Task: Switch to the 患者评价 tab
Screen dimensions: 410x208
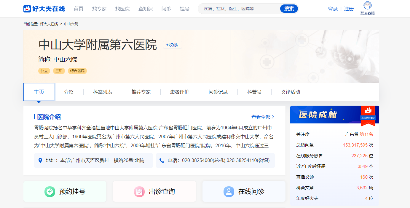Action: point(180,92)
